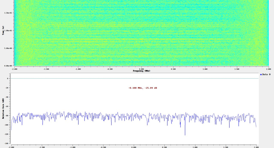Image resolution: width=274 pixels, height=148 pixels.
Task: Click the spectrum plot's 0.000 frequency tick
Action: pyautogui.click(x=134, y=147)
